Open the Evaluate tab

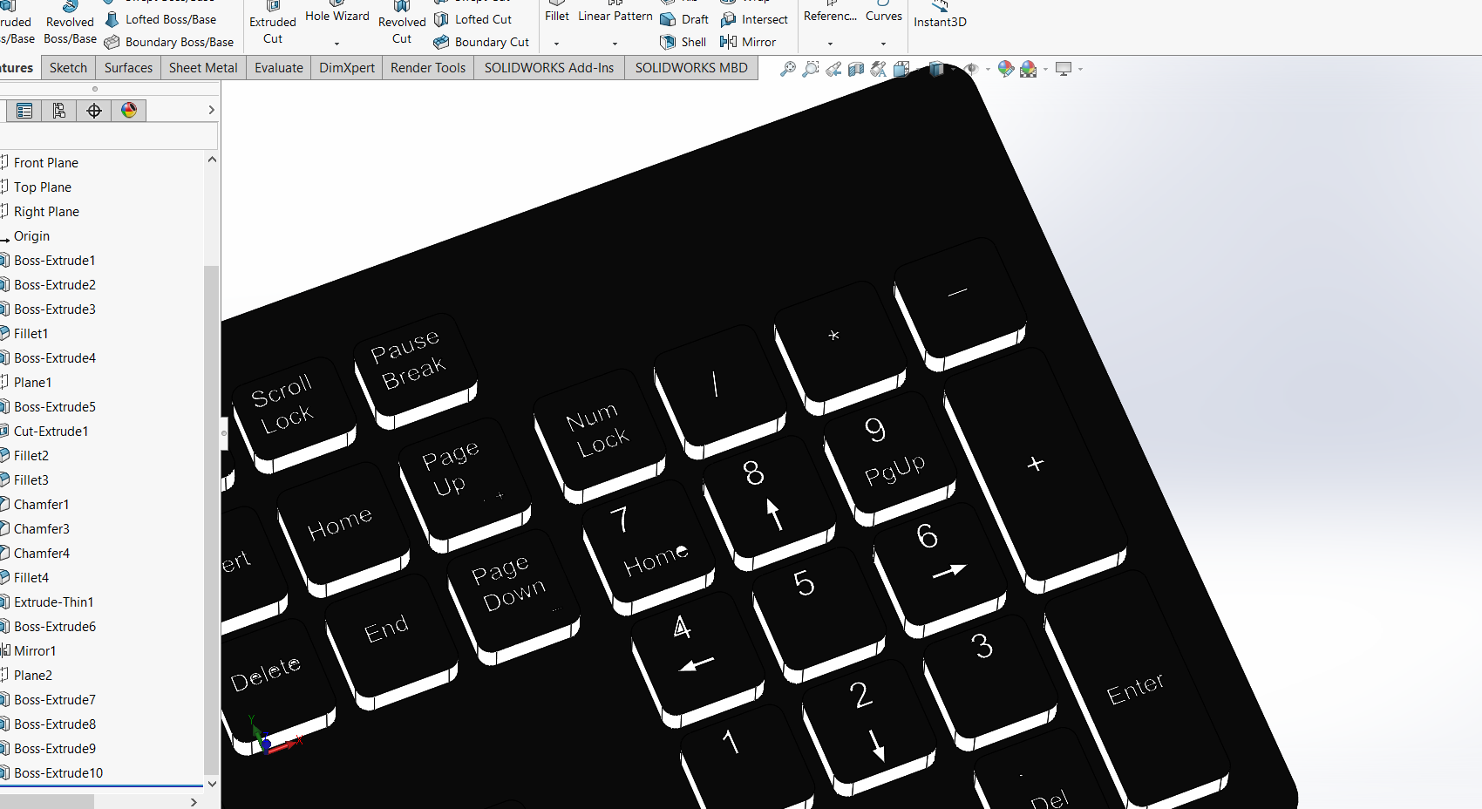279,68
